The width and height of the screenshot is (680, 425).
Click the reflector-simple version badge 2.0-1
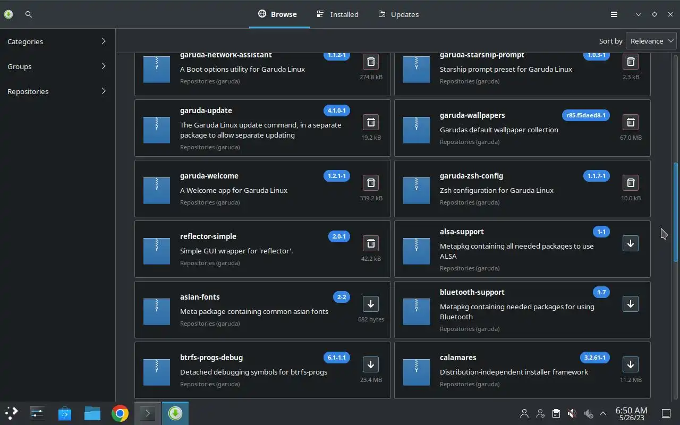click(x=339, y=236)
